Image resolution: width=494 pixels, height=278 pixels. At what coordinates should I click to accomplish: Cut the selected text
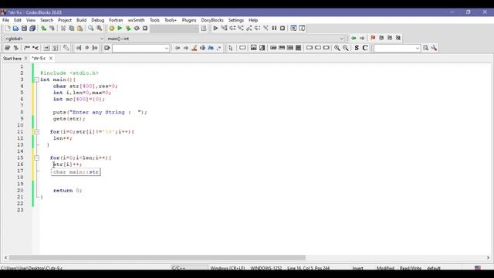[x=63, y=29]
